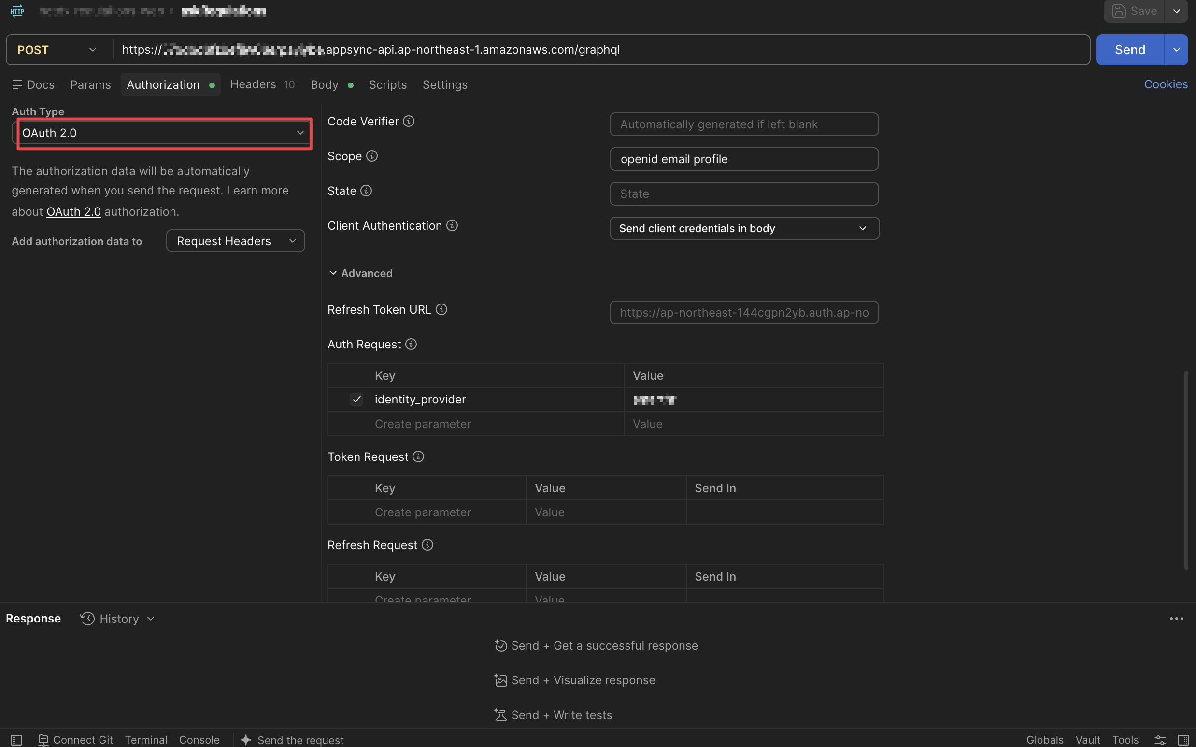
Task: Open the Cookies link
Action: point(1166,84)
